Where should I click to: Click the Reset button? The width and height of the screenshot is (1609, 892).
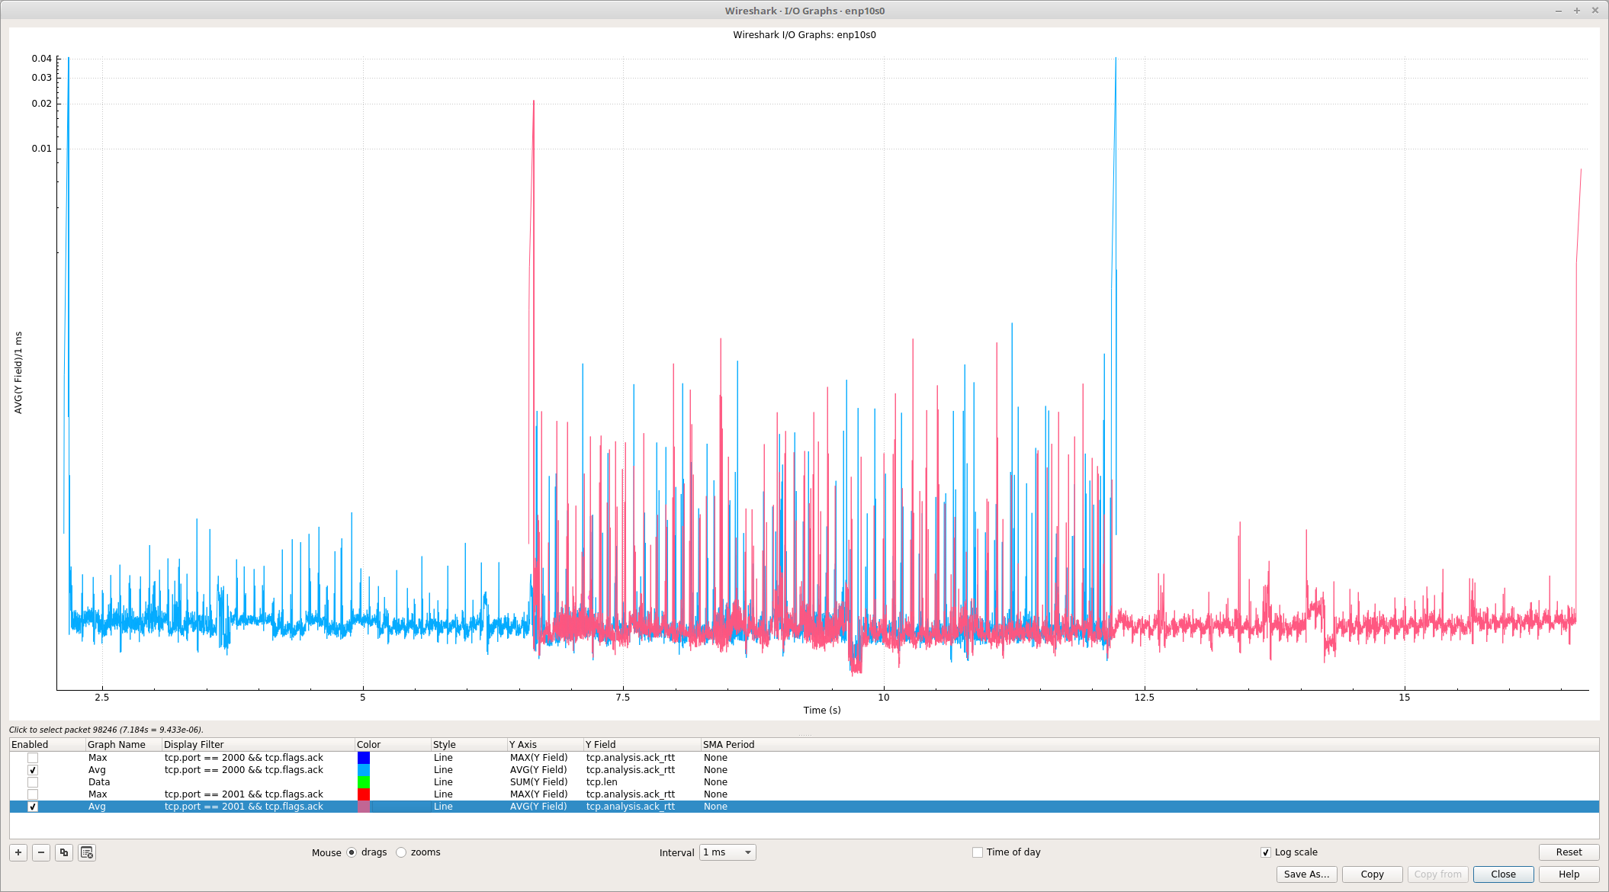(1568, 852)
